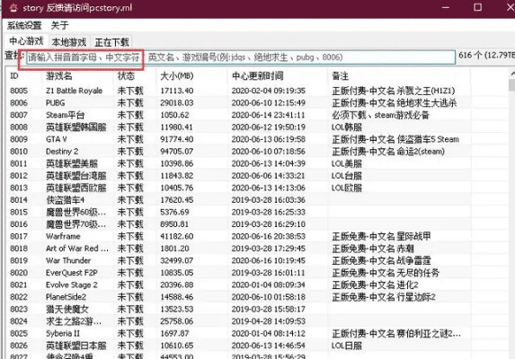Switch to the 本地游戏 tab

pos(68,42)
